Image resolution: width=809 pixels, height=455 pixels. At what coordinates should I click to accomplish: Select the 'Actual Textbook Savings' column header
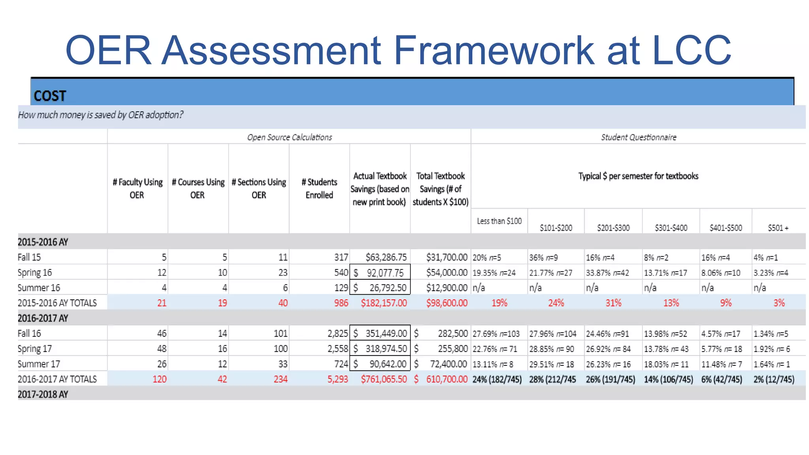pyautogui.click(x=380, y=189)
